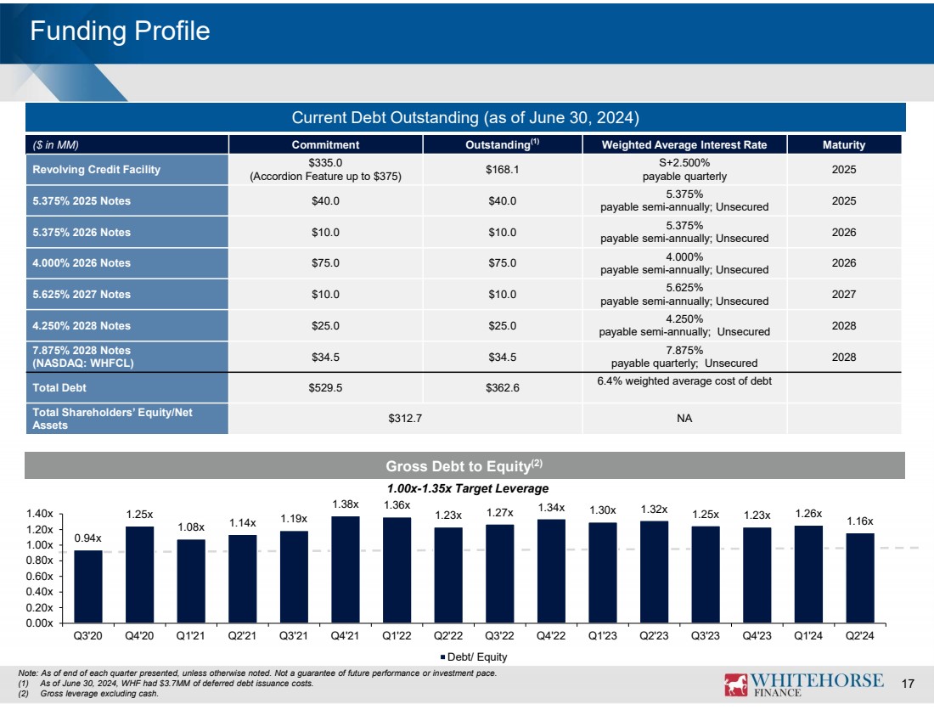
Task: Select the Current Debt Outstanding banner
Action: click(x=465, y=116)
